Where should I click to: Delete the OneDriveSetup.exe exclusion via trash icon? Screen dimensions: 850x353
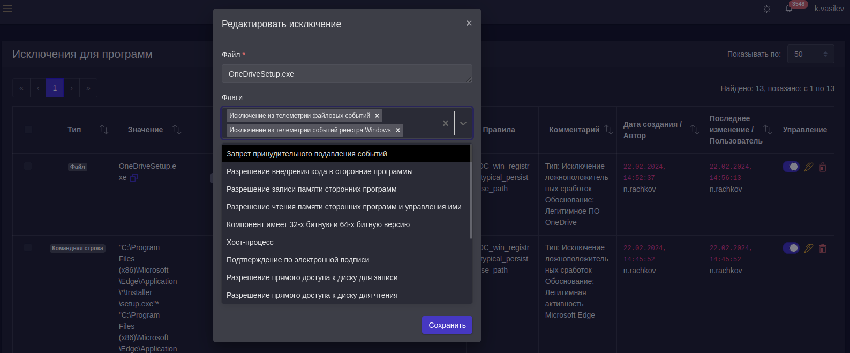tap(823, 167)
